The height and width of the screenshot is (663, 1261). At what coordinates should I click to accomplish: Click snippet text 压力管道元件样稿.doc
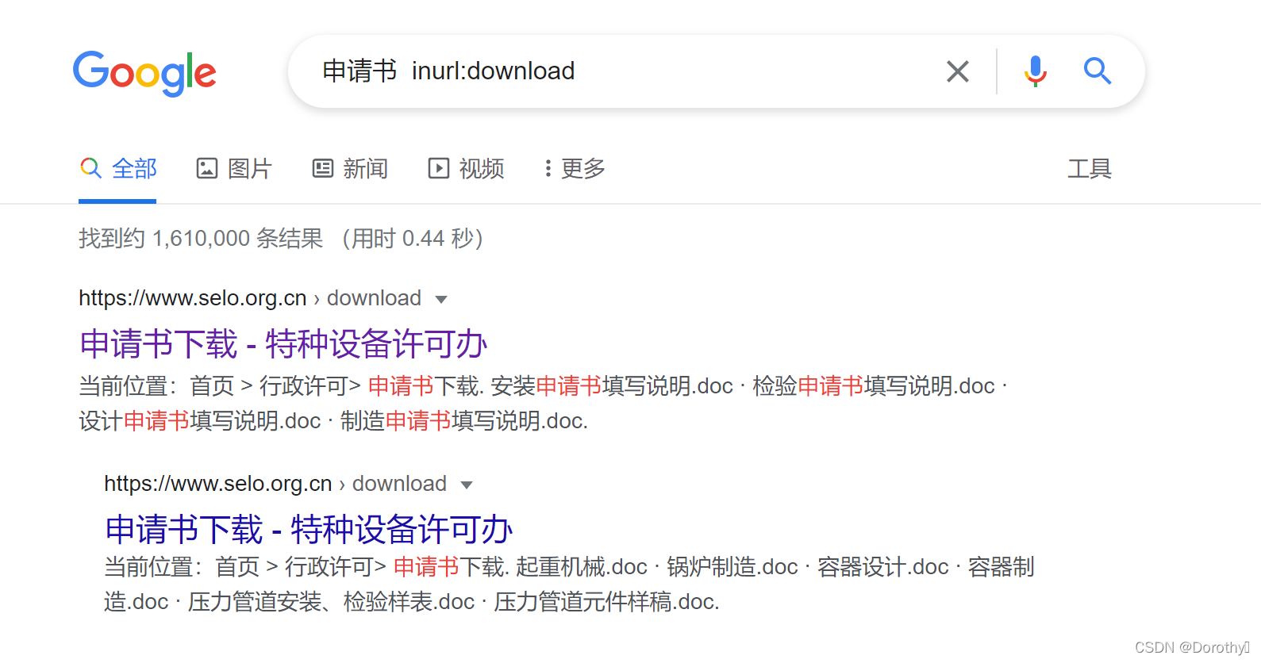click(606, 601)
